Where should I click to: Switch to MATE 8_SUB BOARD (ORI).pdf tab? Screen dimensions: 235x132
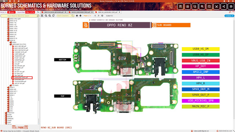pos(81,12)
